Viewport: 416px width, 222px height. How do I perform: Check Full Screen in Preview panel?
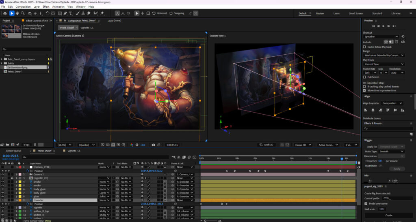(x=364, y=77)
